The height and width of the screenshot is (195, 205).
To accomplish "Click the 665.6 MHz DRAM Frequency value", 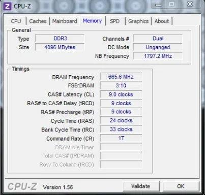I will coord(121,77).
